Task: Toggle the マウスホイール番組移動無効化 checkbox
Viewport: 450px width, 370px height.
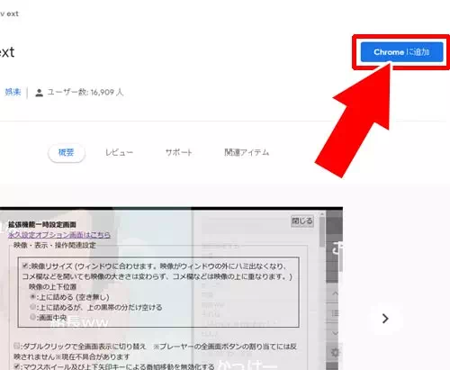Action: (x=17, y=366)
